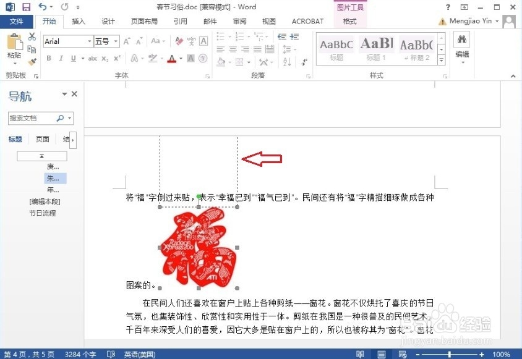Switch to the 页面布局 tab

point(144,21)
